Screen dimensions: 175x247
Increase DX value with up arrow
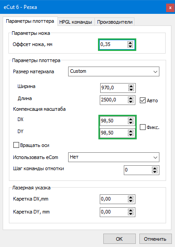point(131,119)
